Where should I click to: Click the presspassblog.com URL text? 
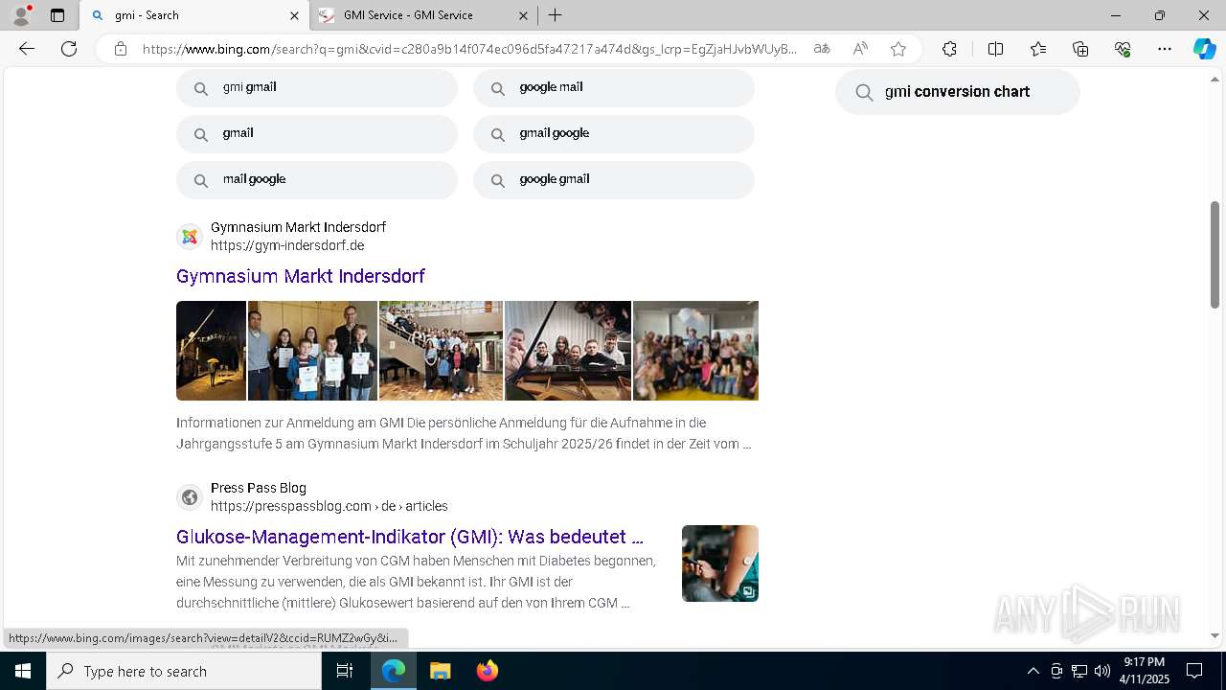[329, 506]
